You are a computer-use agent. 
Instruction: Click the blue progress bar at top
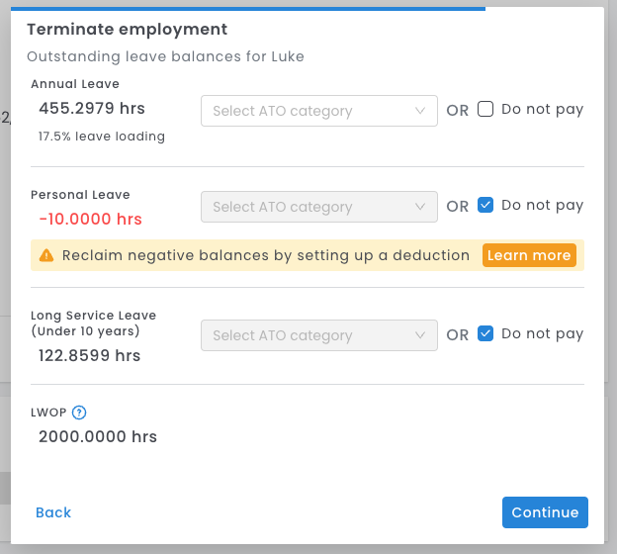click(x=247, y=8)
